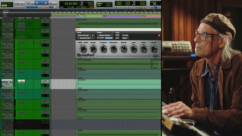Click the Native button in plugin header
Viewport: 242px width, 136px height.
click(125, 38)
